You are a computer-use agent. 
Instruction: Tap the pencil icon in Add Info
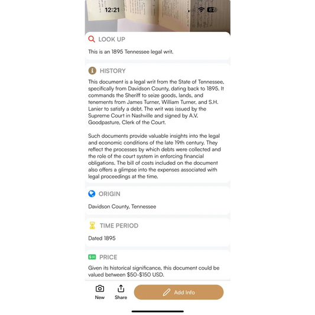167,293
